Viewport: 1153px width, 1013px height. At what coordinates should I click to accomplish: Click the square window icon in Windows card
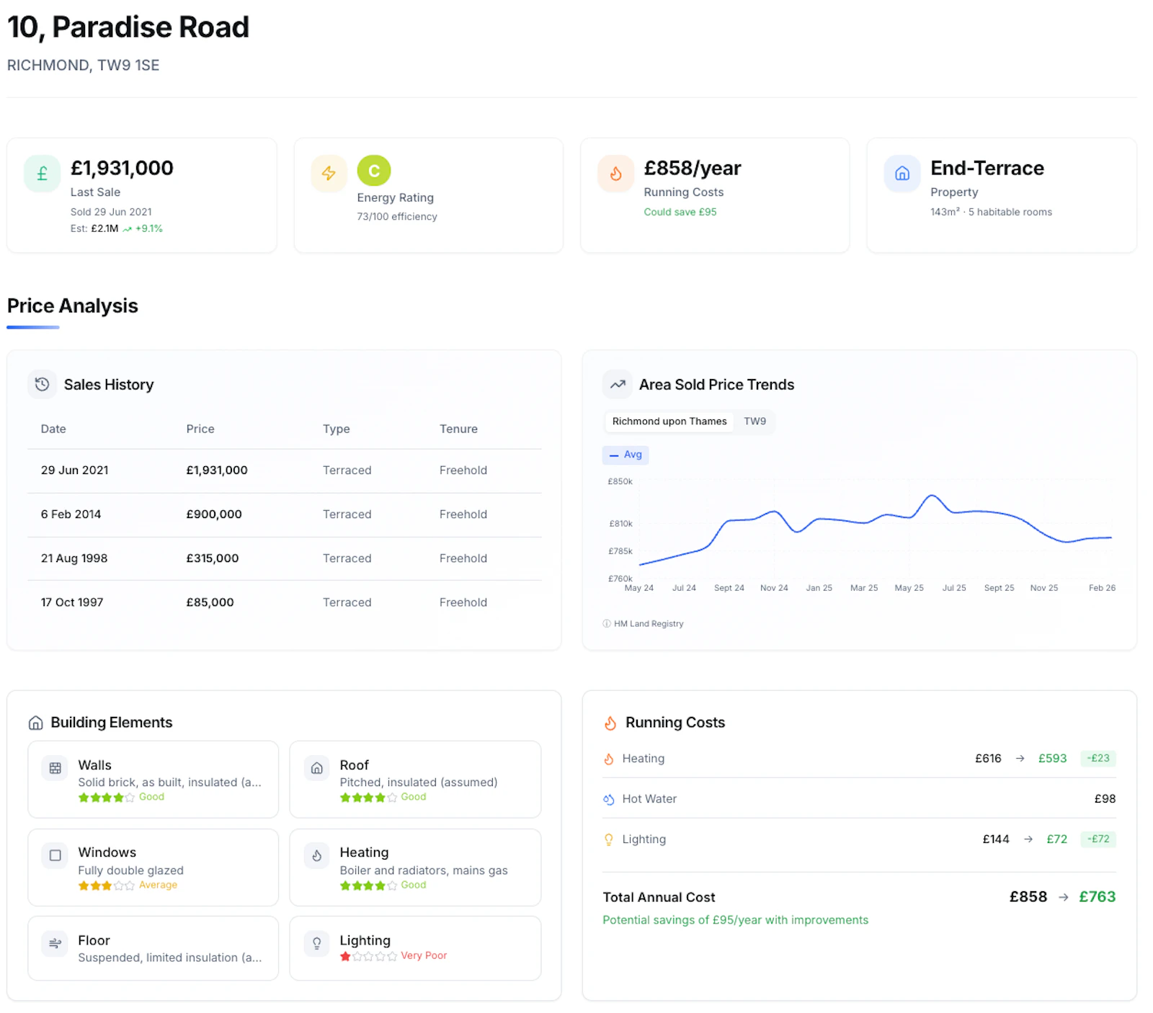point(55,856)
